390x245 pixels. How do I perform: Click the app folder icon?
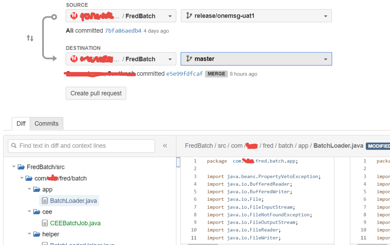coord(37,190)
